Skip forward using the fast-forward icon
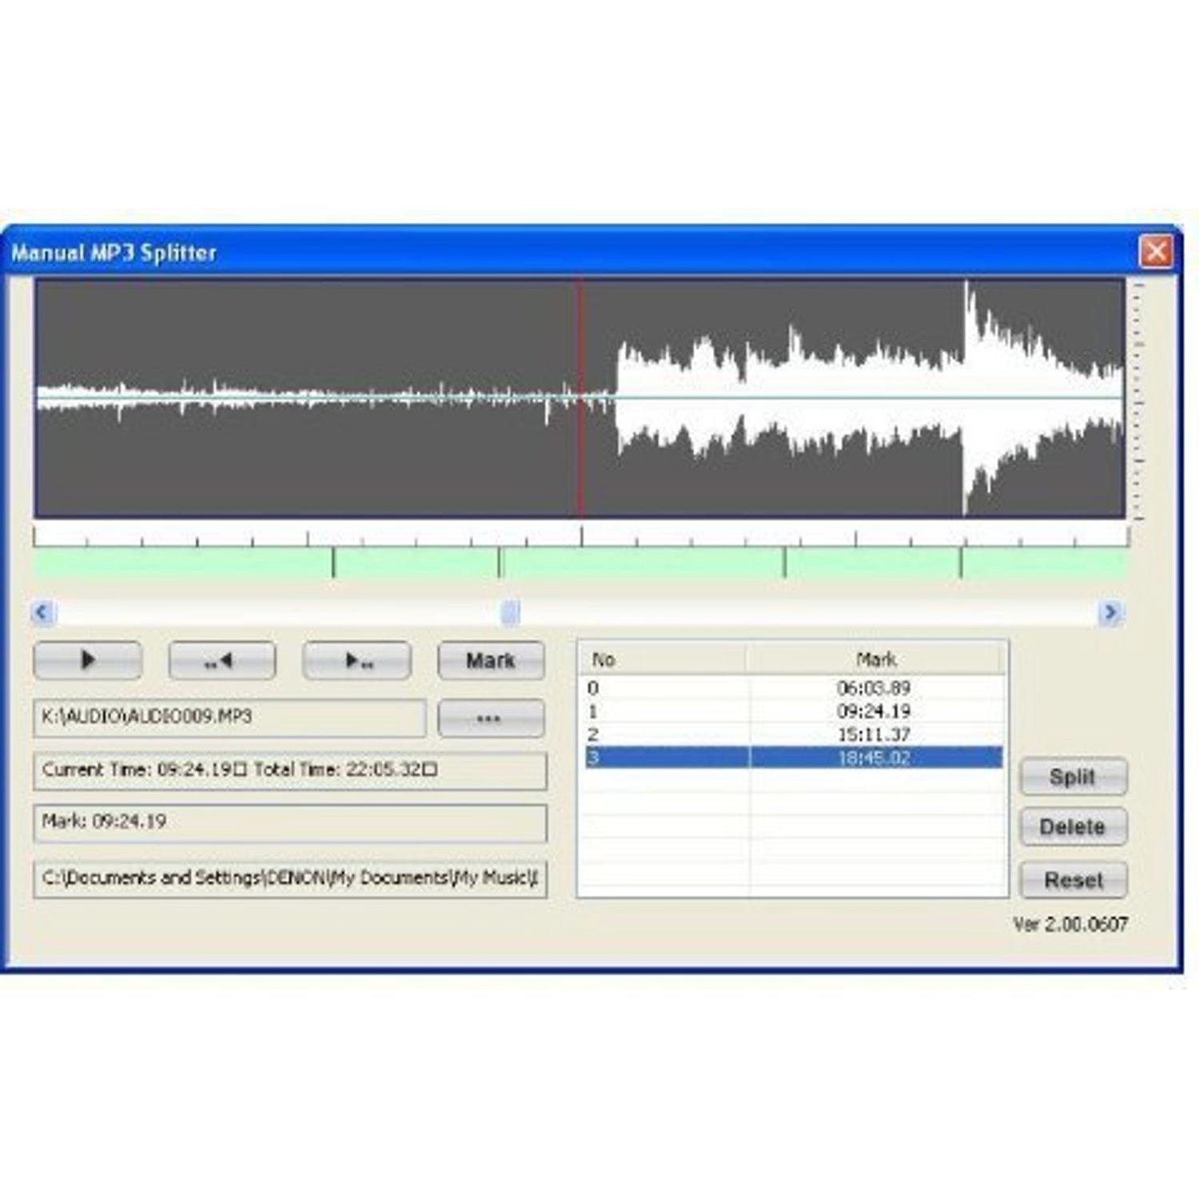 tap(357, 659)
